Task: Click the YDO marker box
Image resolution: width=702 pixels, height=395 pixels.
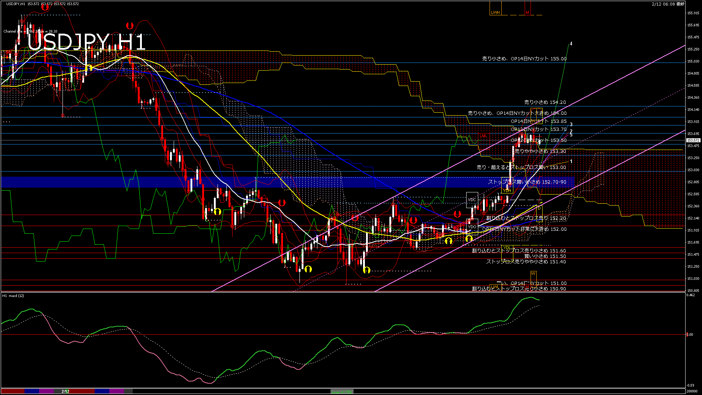Action: (472, 227)
